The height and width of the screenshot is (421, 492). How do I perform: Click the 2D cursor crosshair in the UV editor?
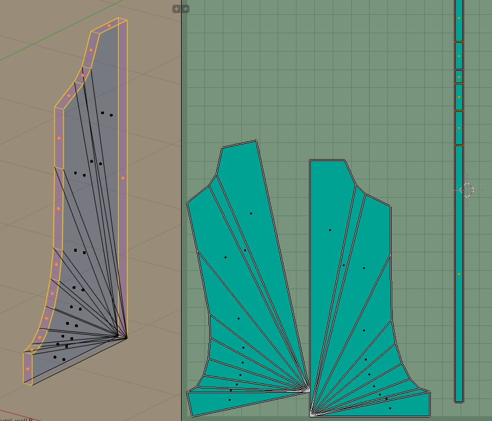[467, 190]
